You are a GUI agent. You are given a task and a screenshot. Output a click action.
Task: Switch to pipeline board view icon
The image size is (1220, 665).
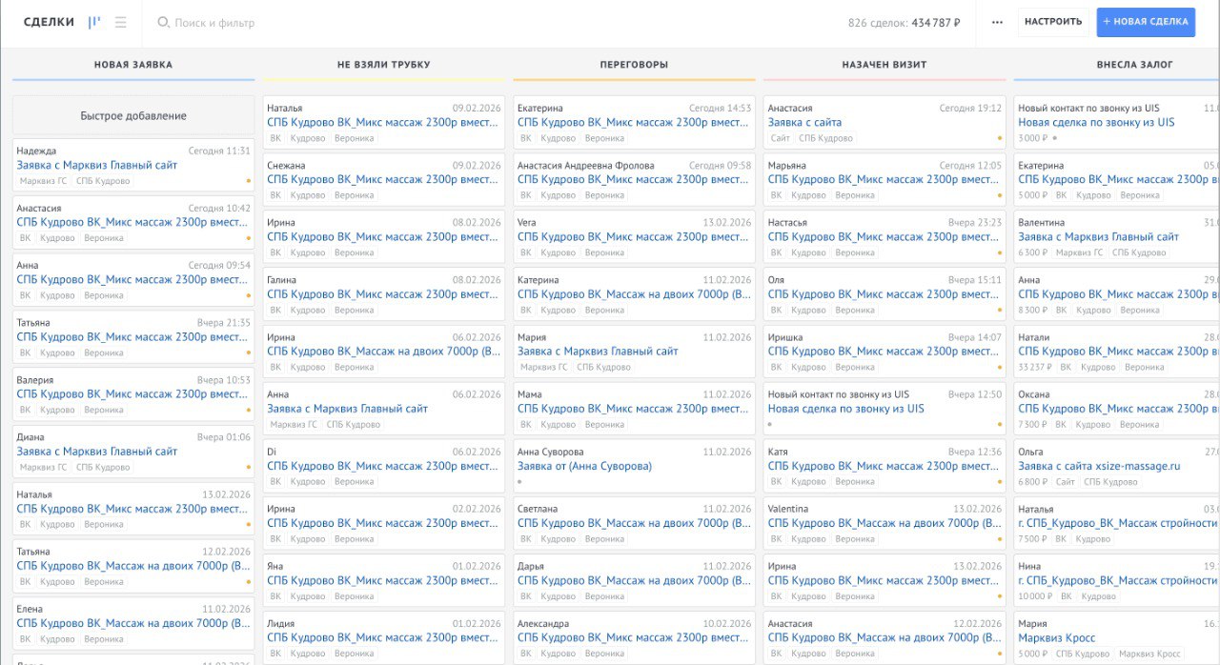tap(93, 22)
